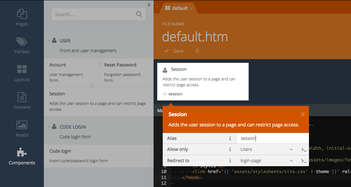
Task: Open external parameter editor for Redirect to
Action: [304, 161]
